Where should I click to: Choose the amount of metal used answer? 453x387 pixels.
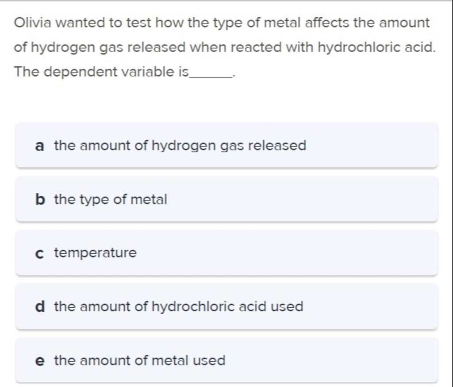226,360
